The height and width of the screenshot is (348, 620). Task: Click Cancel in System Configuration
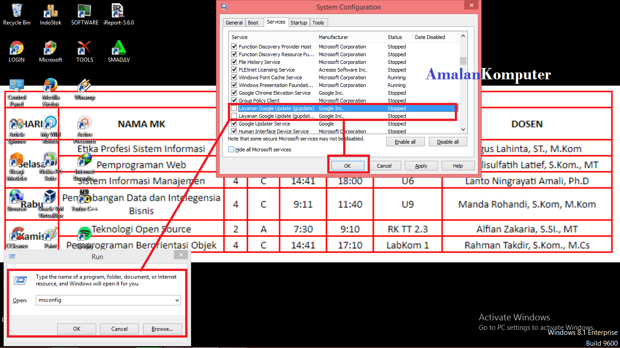coord(384,166)
